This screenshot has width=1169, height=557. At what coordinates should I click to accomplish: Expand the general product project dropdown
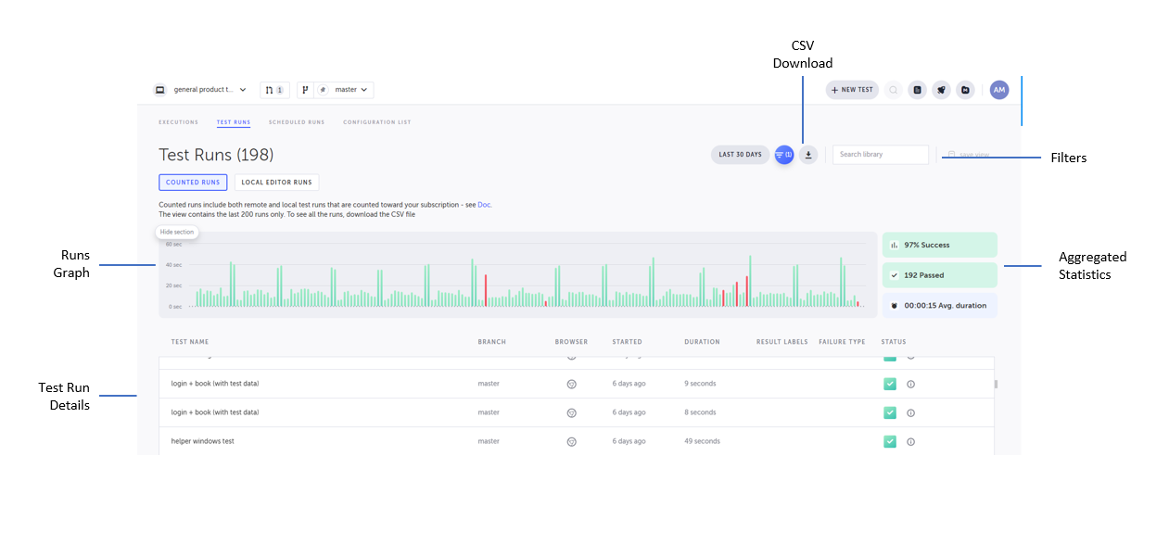tap(201, 90)
